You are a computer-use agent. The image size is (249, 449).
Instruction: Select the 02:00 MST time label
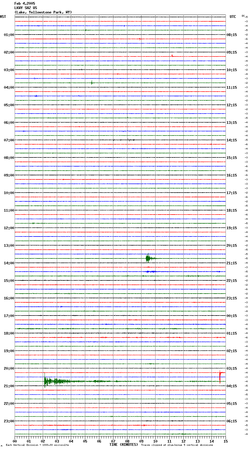[x=9, y=52]
